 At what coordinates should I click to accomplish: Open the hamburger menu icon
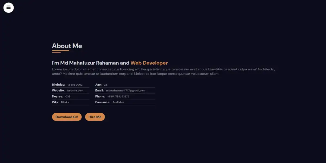[8, 8]
